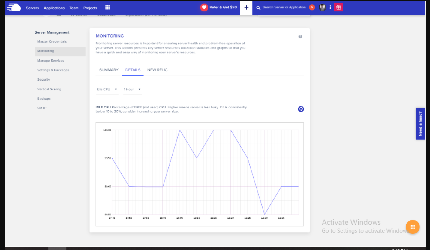Open the user profile avatar menu
This screenshot has height=250, width=430.
[x=322, y=7]
